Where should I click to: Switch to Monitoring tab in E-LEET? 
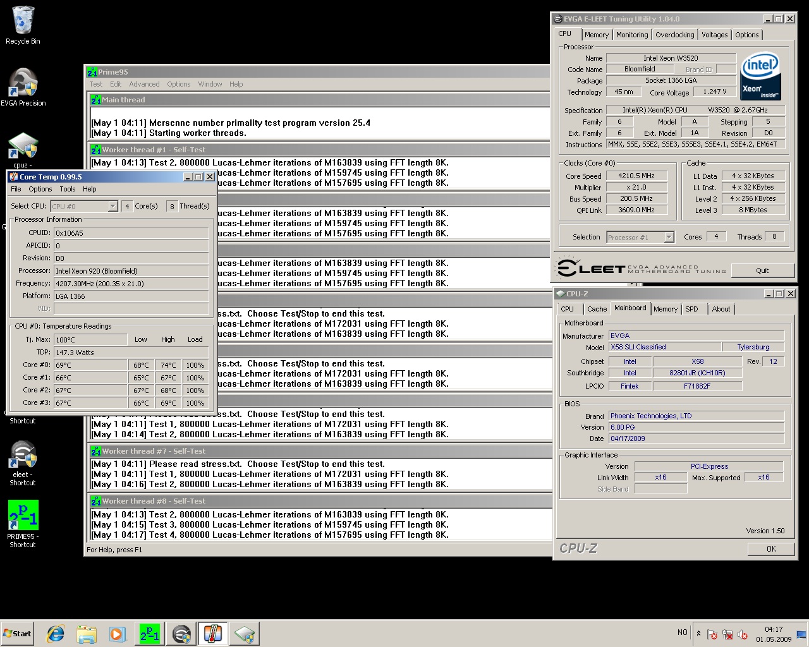click(632, 35)
